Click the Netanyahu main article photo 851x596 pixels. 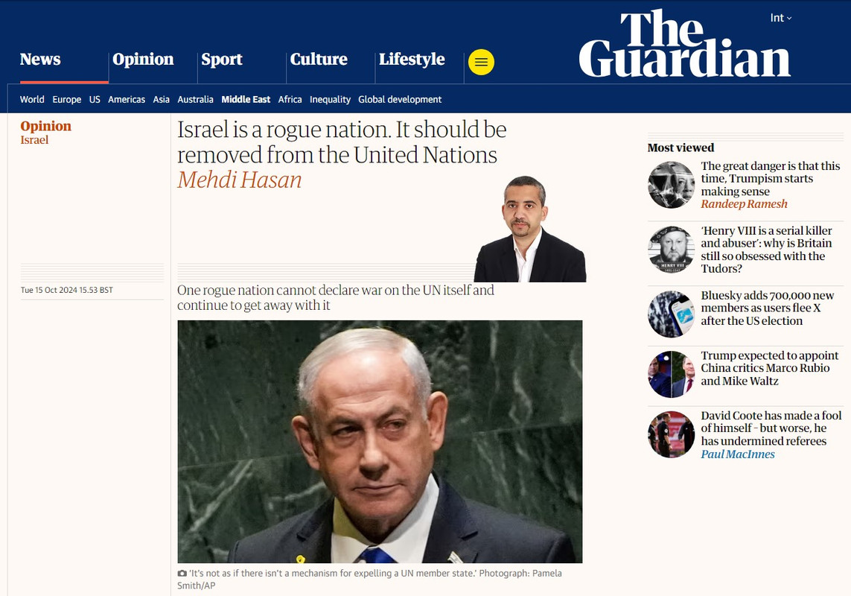click(380, 442)
